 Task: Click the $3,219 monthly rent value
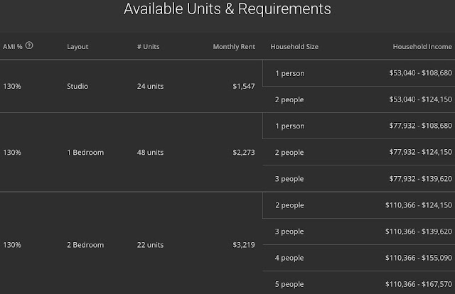pyautogui.click(x=242, y=245)
